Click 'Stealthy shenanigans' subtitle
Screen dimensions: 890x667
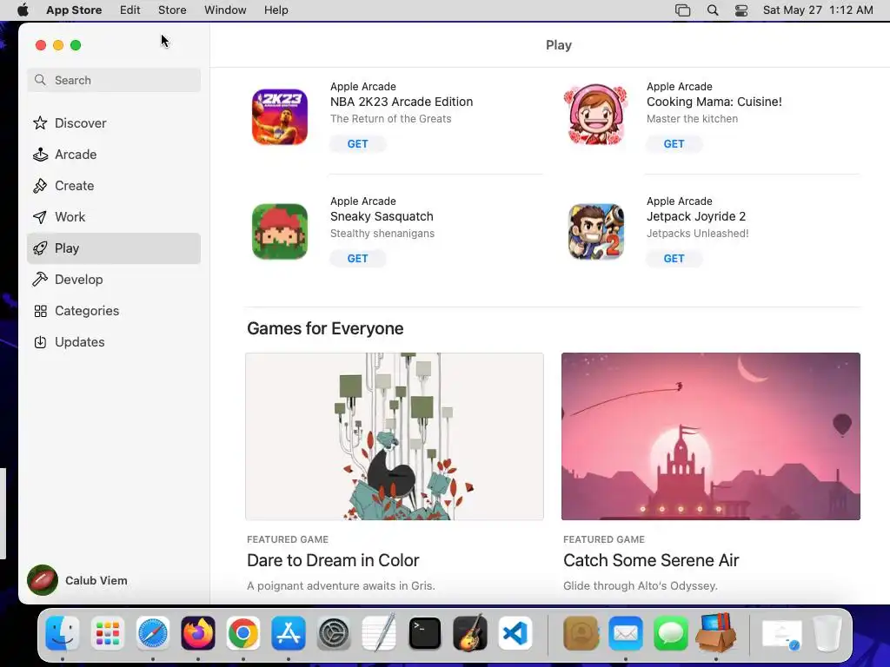(382, 233)
